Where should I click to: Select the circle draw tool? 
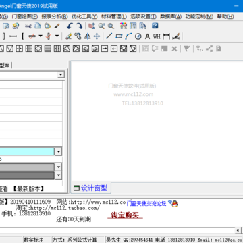click(138, 36)
